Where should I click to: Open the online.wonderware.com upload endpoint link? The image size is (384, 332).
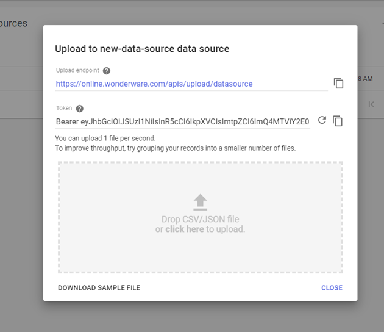(154, 84)
